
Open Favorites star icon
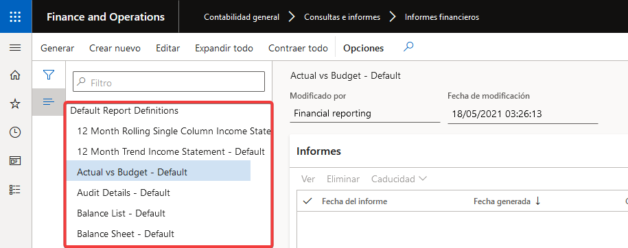(15, 104)
